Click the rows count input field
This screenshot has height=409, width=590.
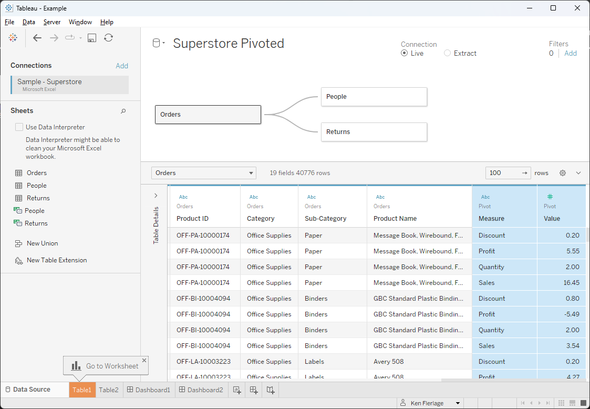pos(508,173)
